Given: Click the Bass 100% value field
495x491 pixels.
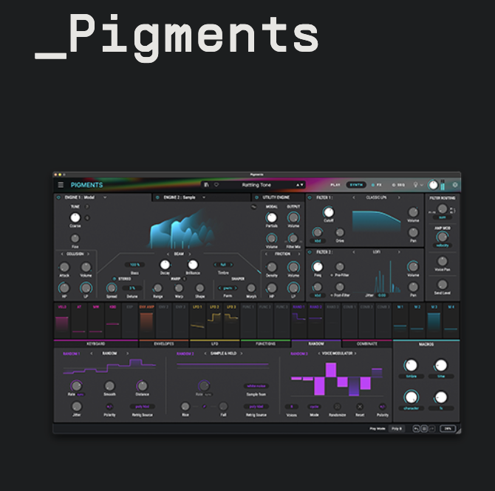Looking at the screenshot, I should click(134, 265).
